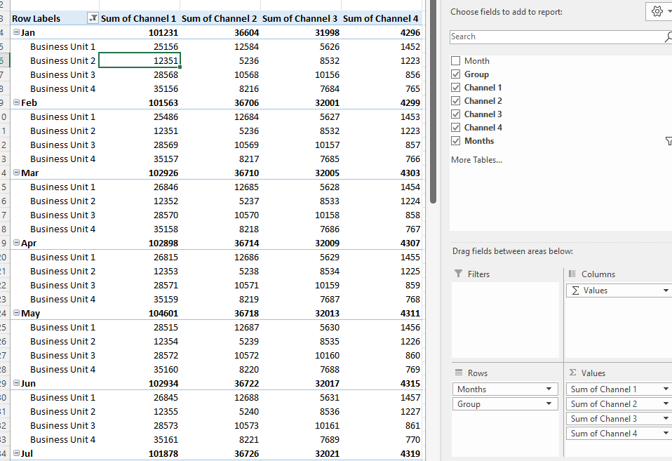Click the Values area sigma icon
This screenshot has width=672, height=461.
tap(572, 373)
